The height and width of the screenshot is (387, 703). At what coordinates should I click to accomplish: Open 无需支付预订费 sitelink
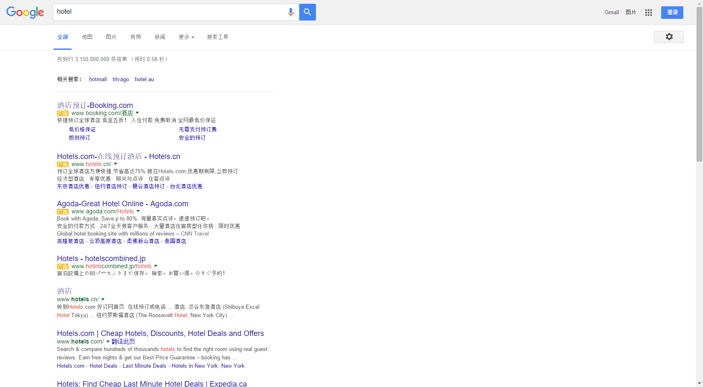198,130
